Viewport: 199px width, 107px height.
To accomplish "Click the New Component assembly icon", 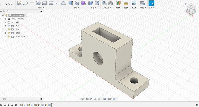I will click(x=104, y=3).
